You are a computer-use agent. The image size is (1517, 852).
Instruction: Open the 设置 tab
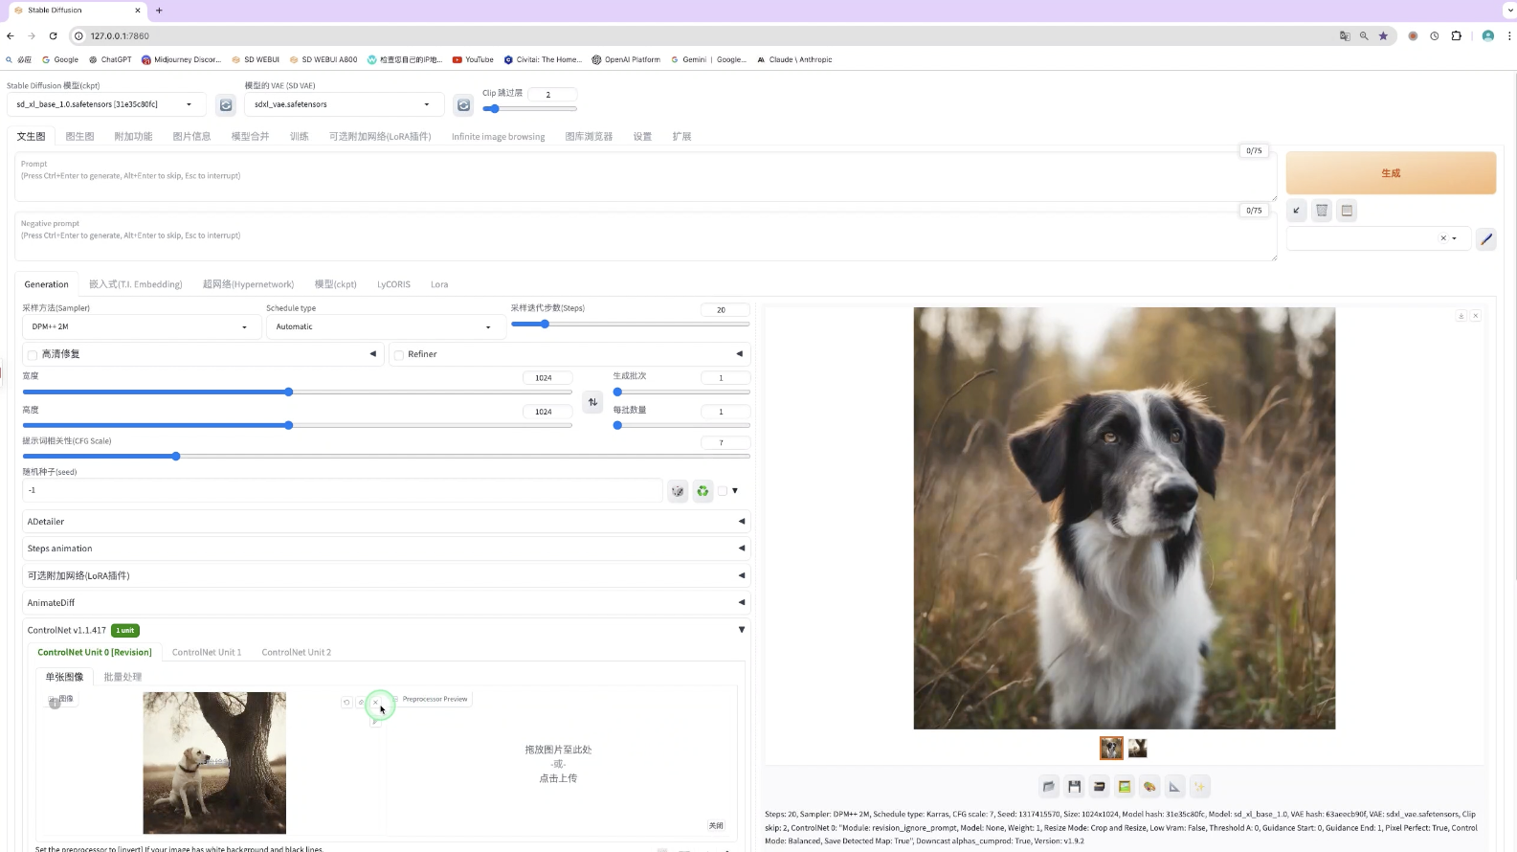(x=642, y=136)
